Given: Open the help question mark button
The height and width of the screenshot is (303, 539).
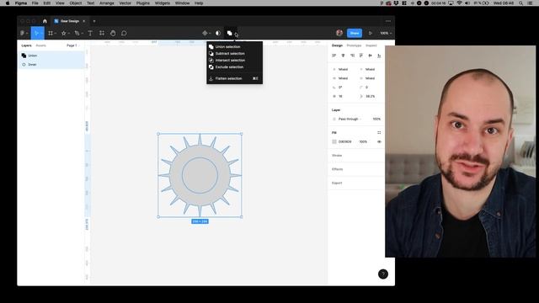Looking at the screenshot, I should coord(383,274).
